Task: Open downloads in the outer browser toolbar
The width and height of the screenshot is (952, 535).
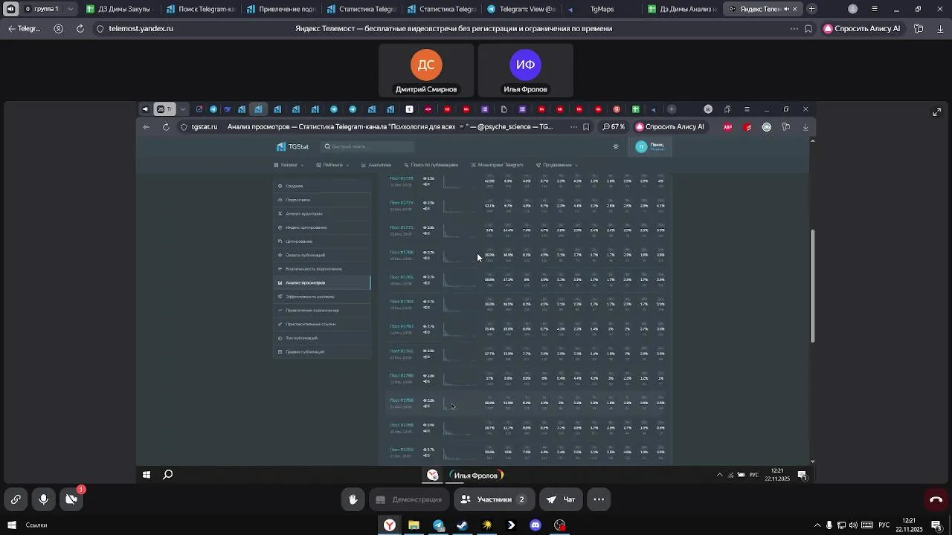Action: click(940, 29)
